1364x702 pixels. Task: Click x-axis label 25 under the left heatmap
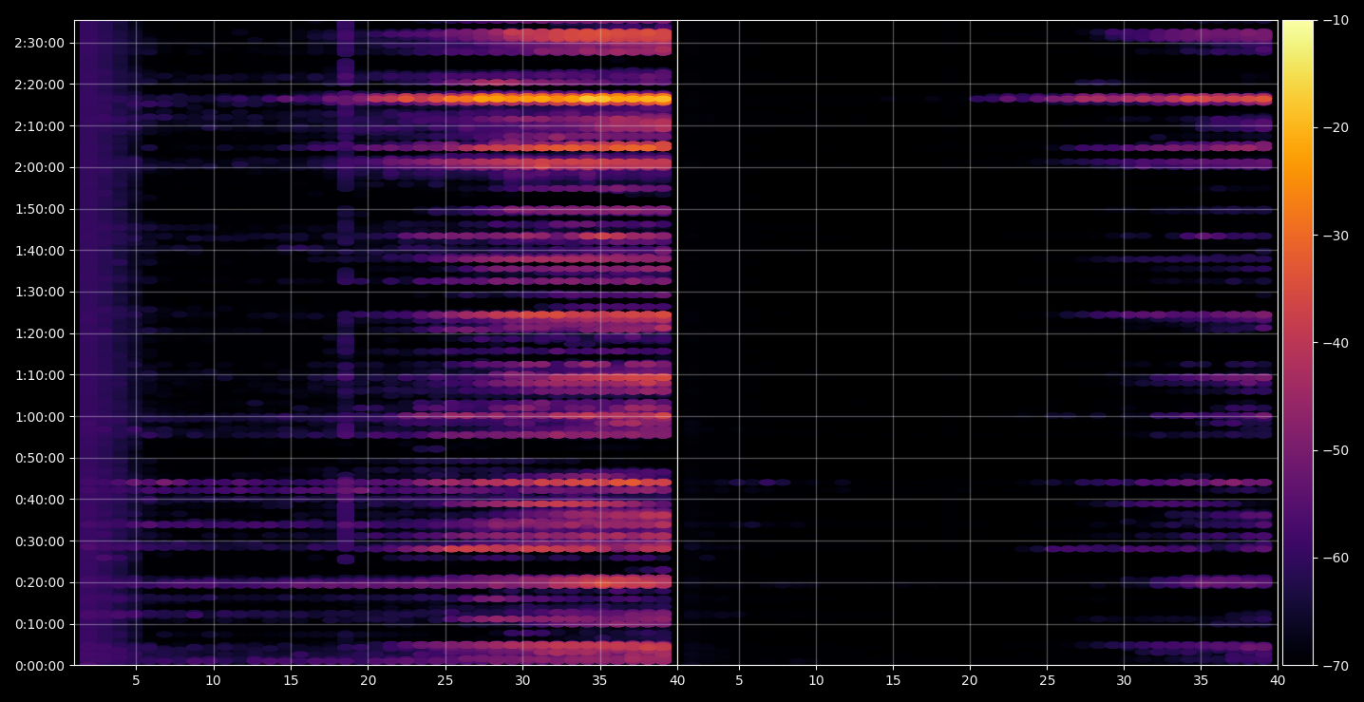pos(445,680)
